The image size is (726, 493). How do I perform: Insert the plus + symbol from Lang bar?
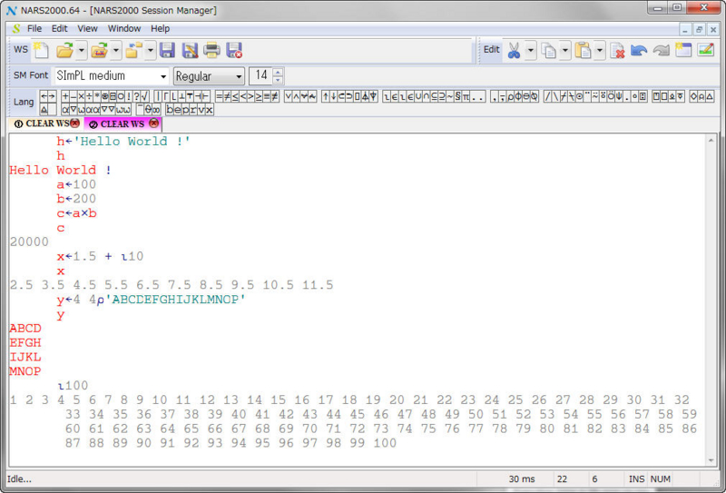65,96
